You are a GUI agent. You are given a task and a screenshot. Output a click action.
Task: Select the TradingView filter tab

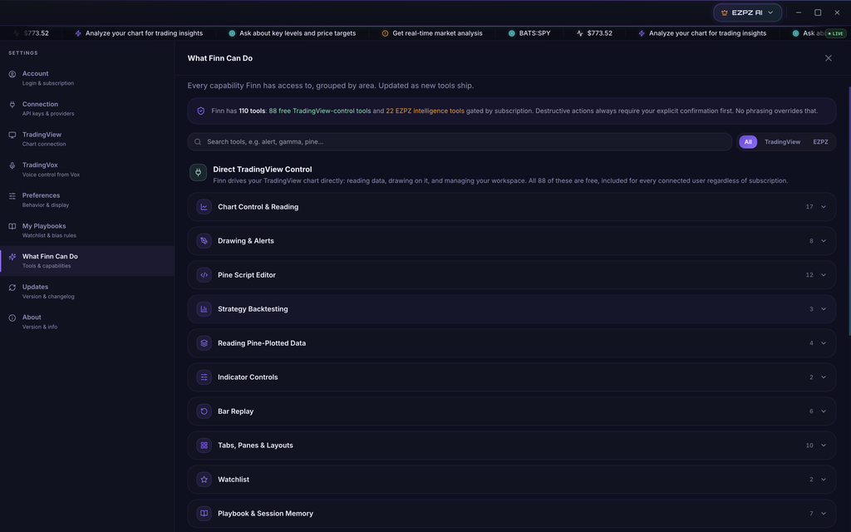click(x=782, y=141)
